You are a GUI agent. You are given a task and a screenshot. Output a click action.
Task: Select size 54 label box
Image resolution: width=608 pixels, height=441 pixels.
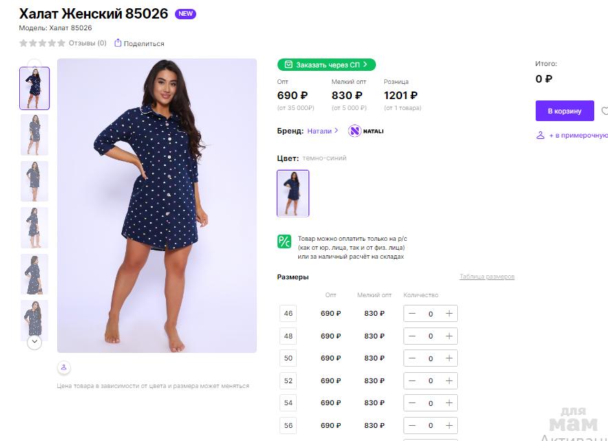tap(288, 403)
